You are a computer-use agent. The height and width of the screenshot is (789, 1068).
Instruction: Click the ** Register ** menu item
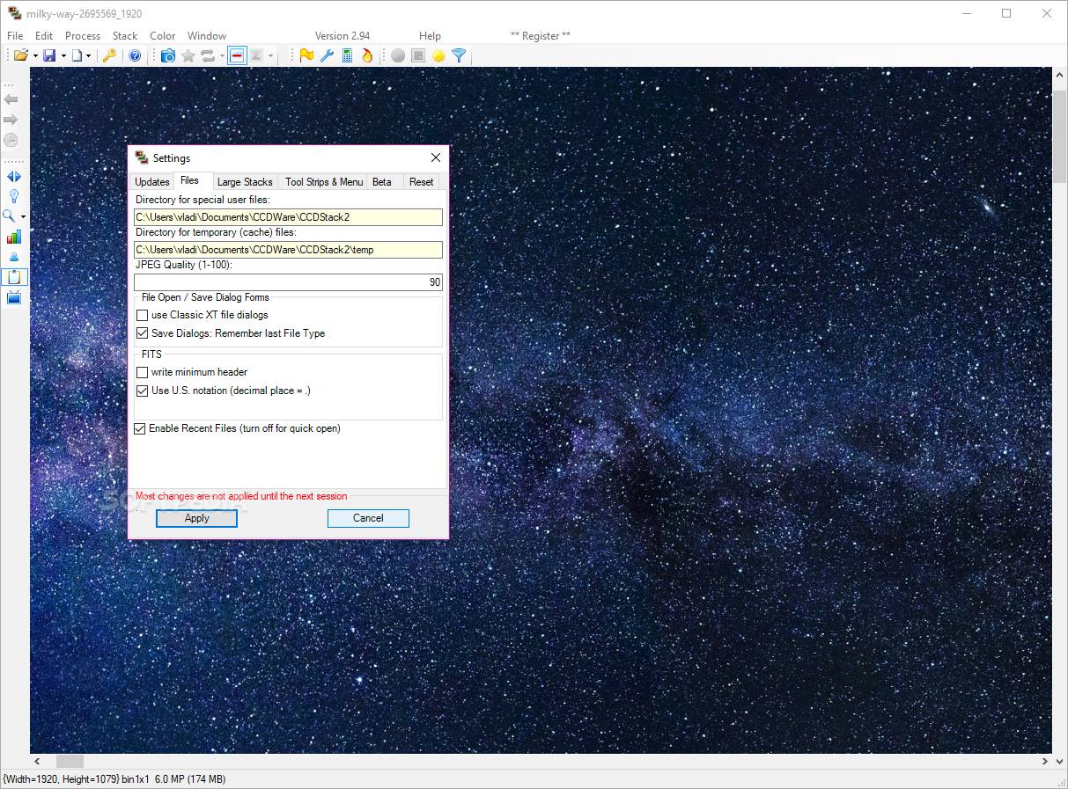pos(541,36)
